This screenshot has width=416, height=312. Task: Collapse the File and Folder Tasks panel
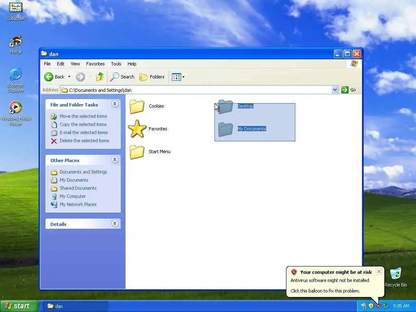115,104
